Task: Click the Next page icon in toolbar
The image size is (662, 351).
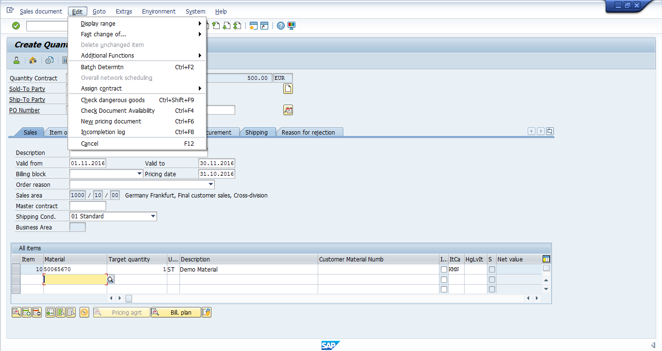Action: coord(226,26)
